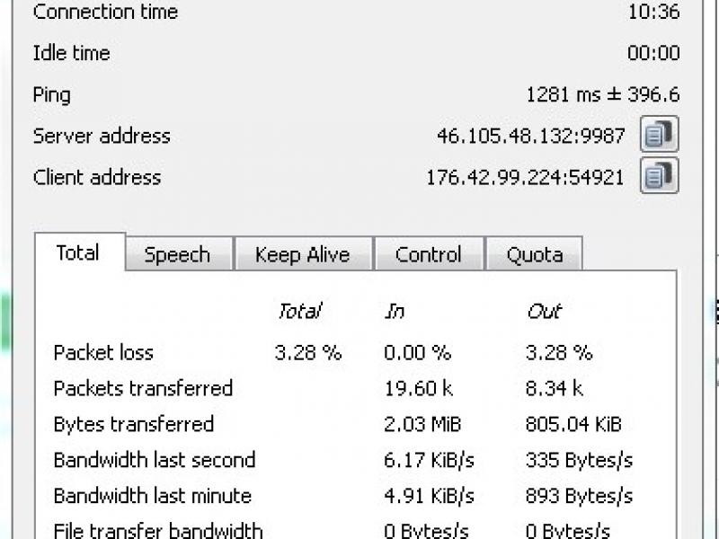Click the 6.17 KiB/s bandwidth last second value

pyautogui.click(x=429, y=460)
